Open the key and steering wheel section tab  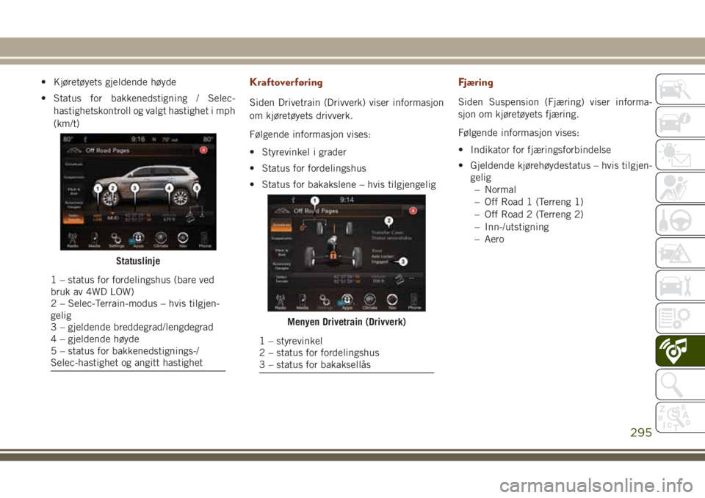coord(679,220)
